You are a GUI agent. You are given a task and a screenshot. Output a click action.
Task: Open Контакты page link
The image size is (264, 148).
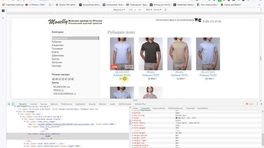click(189, 20)
